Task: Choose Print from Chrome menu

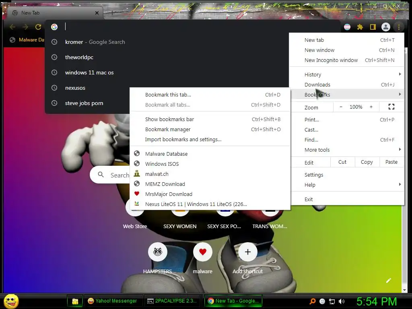Action: pos(346,119)
